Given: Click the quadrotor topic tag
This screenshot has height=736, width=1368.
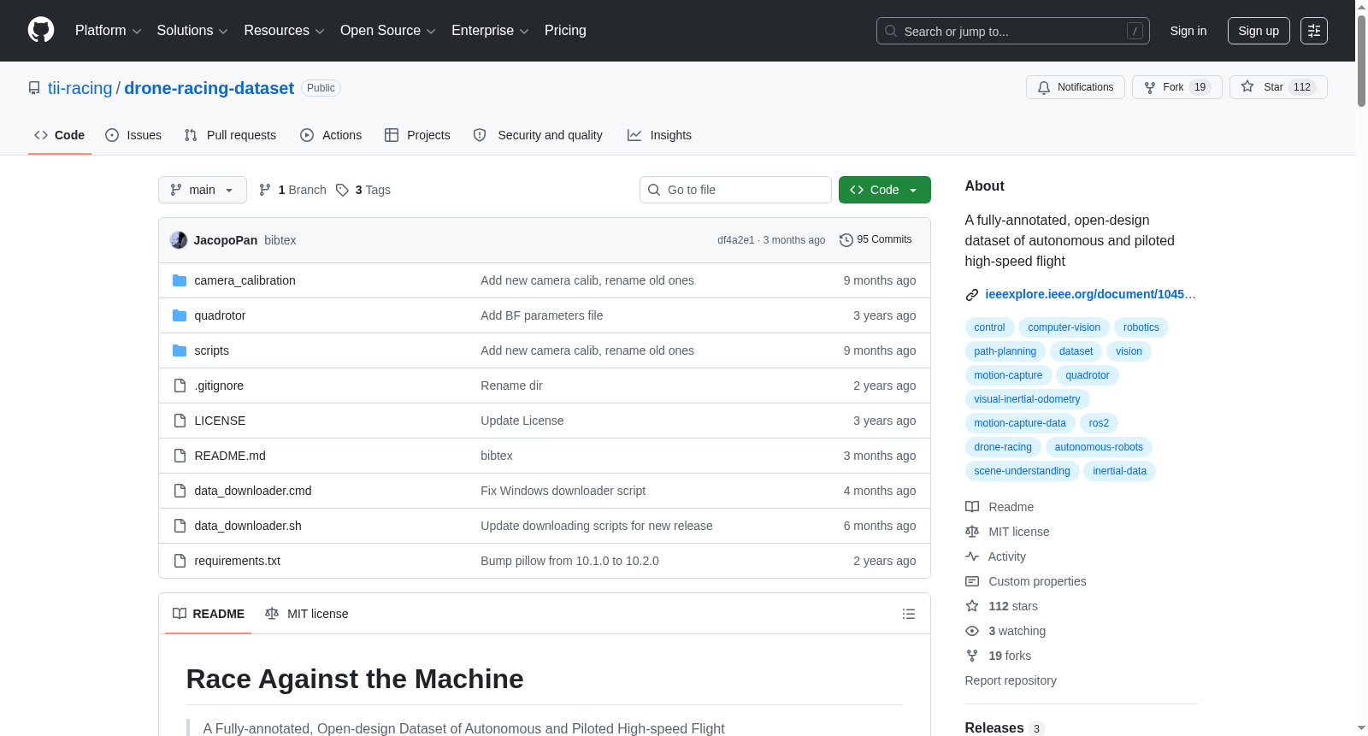Looking at the screenshot, I should (x=1088, y=375).
